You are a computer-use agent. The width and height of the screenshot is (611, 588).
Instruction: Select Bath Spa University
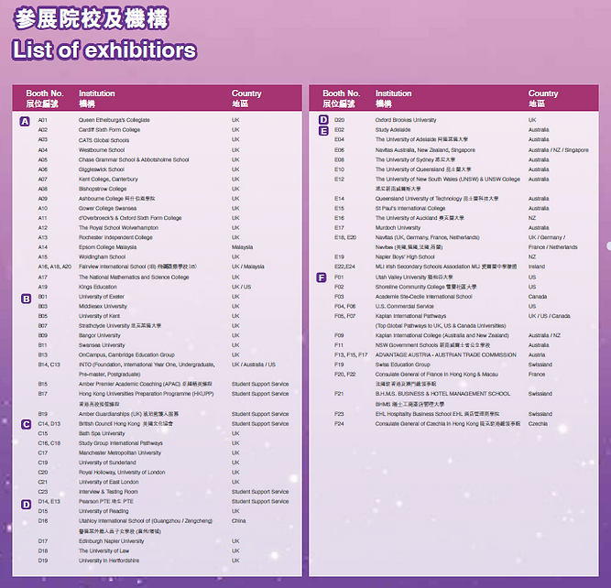point(102,433)
